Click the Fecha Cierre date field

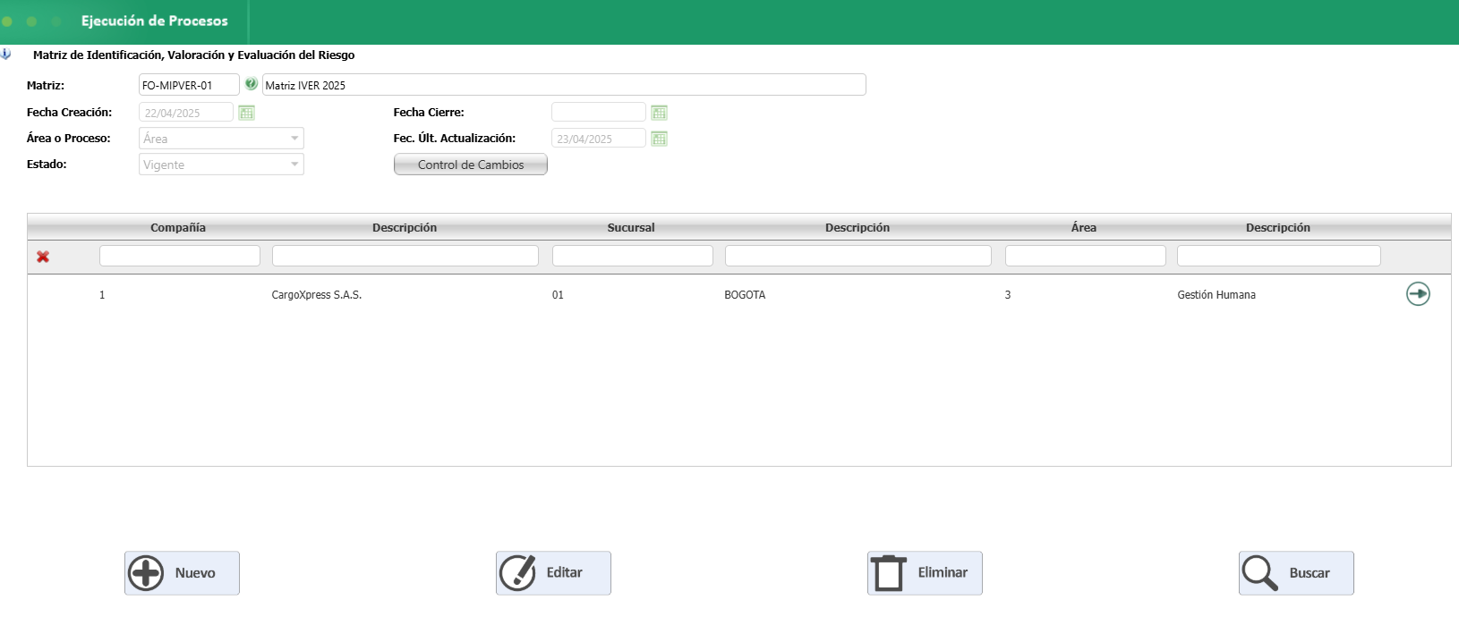point(599,113)
